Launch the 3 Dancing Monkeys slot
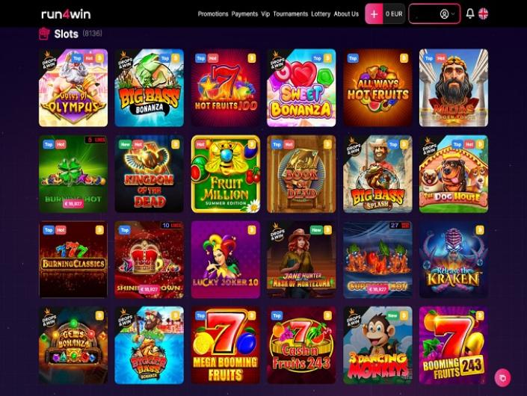Screen dimensions: 527x396 [x=377, y=345]
